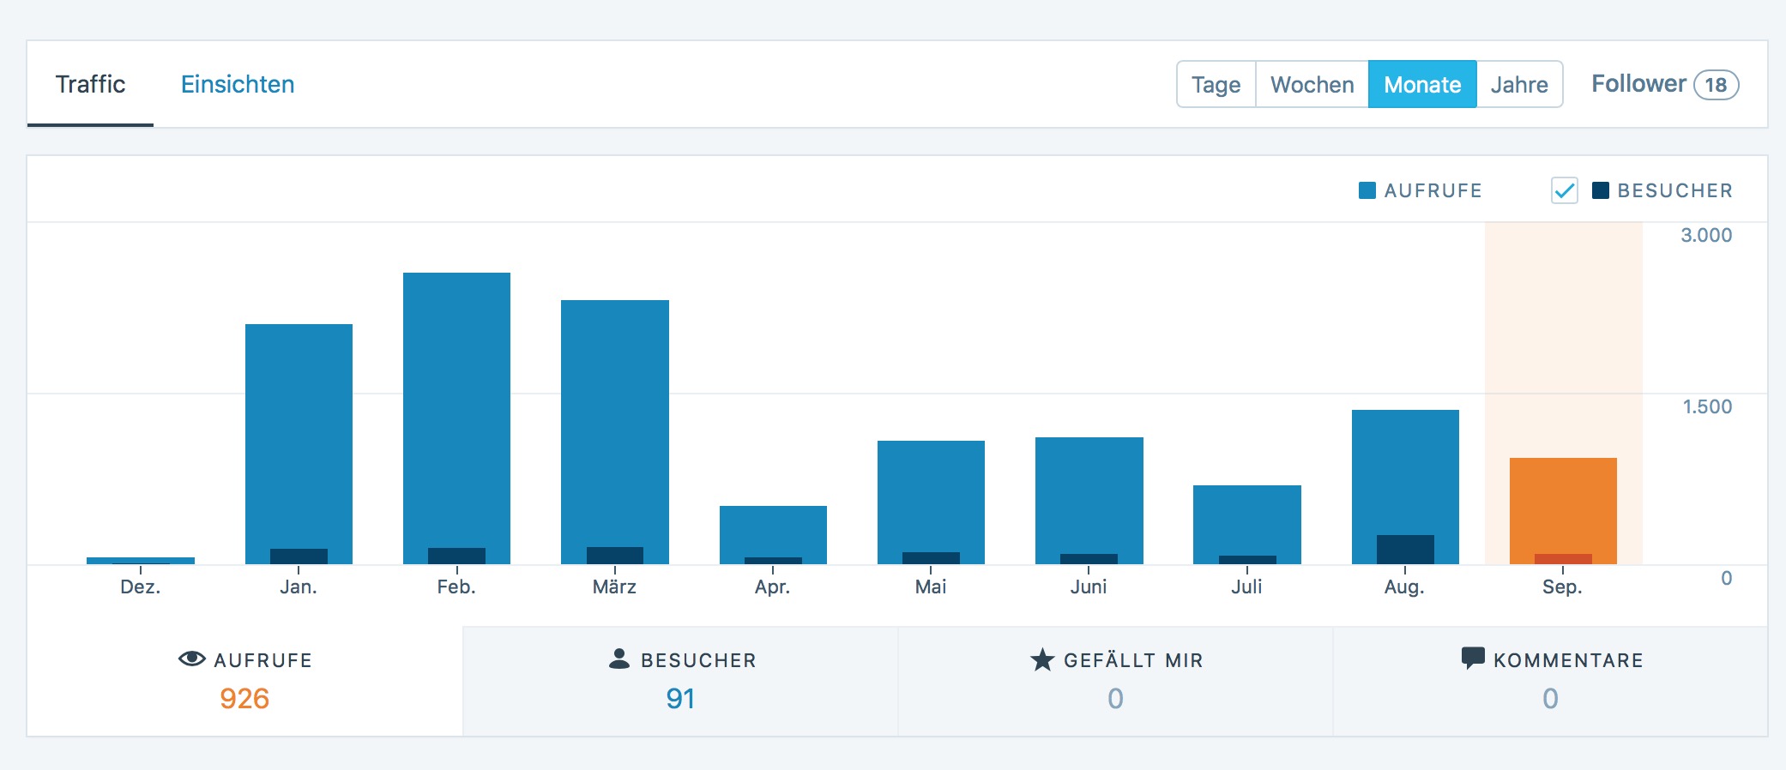
Task: Choose the Monate time range
Action: [x=1421, y=84]
